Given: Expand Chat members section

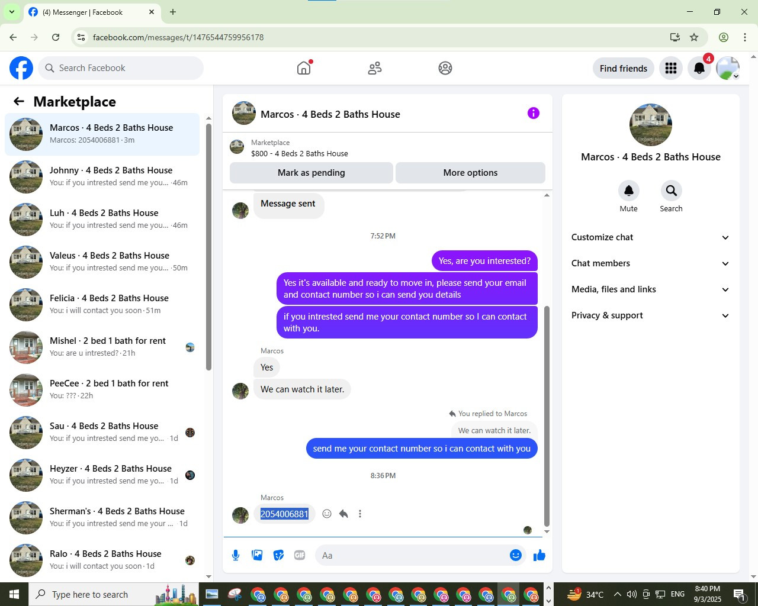Looking at the screenshot, I should point(650,263).
